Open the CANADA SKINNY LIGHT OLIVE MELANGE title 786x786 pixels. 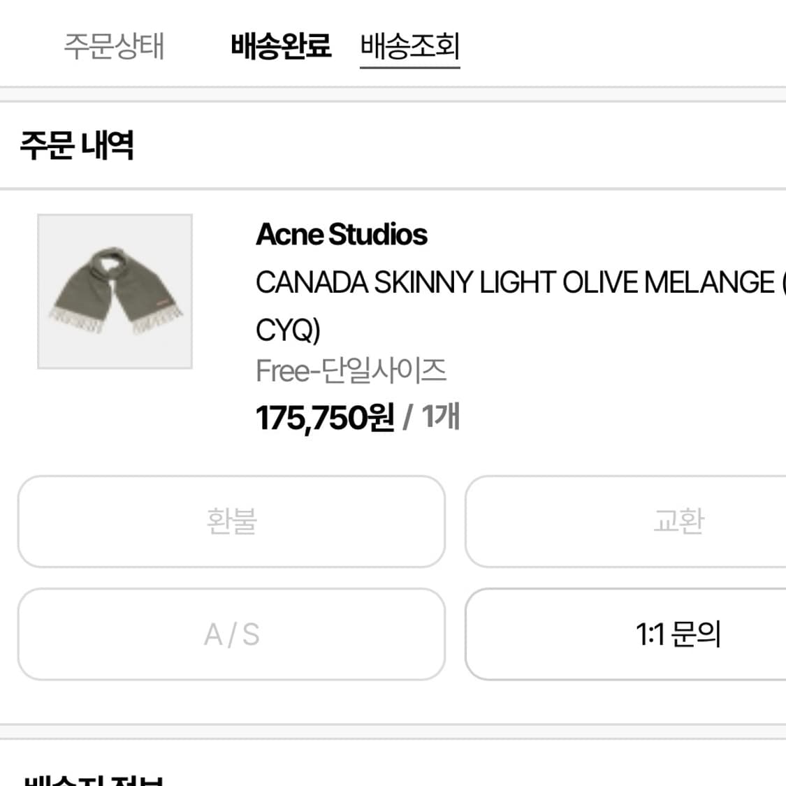pyautogui.click(x=516, y=283)
